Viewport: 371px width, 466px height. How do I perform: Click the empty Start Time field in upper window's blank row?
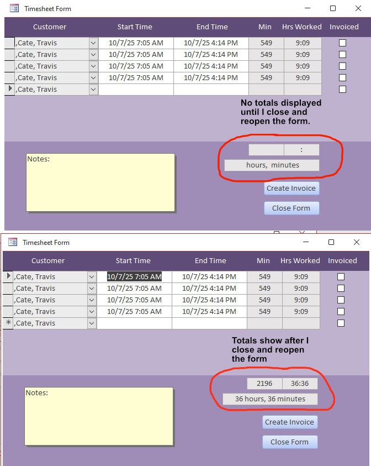pyautogui.click(x=136, y=89)
